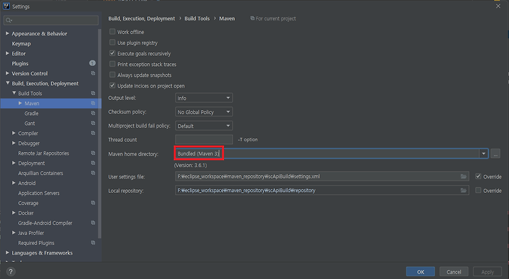The image size is (509, 279).
Task: Expand Languages & Frameworks section
Action: pyautogui.click(x=7, y=253)
